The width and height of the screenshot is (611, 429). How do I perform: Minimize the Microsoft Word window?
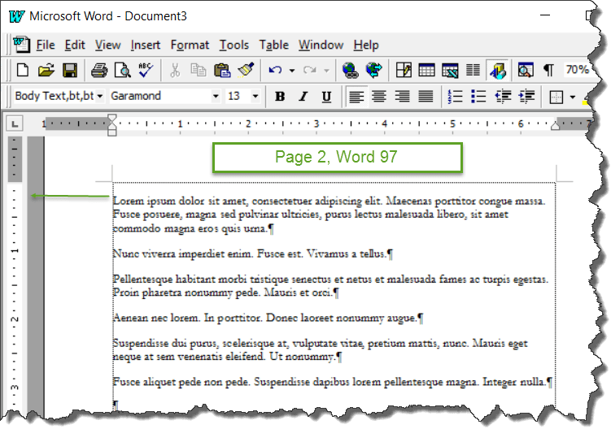(545, 15)
